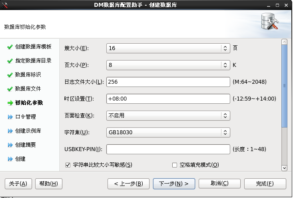Click the blue double-arrow icon beside 创建示例库
This screenshot has height=198, width=295.
pos(10,131)
